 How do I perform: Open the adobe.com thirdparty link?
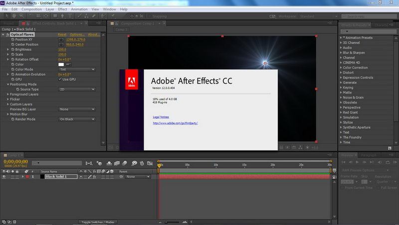[x=175, y=123]
